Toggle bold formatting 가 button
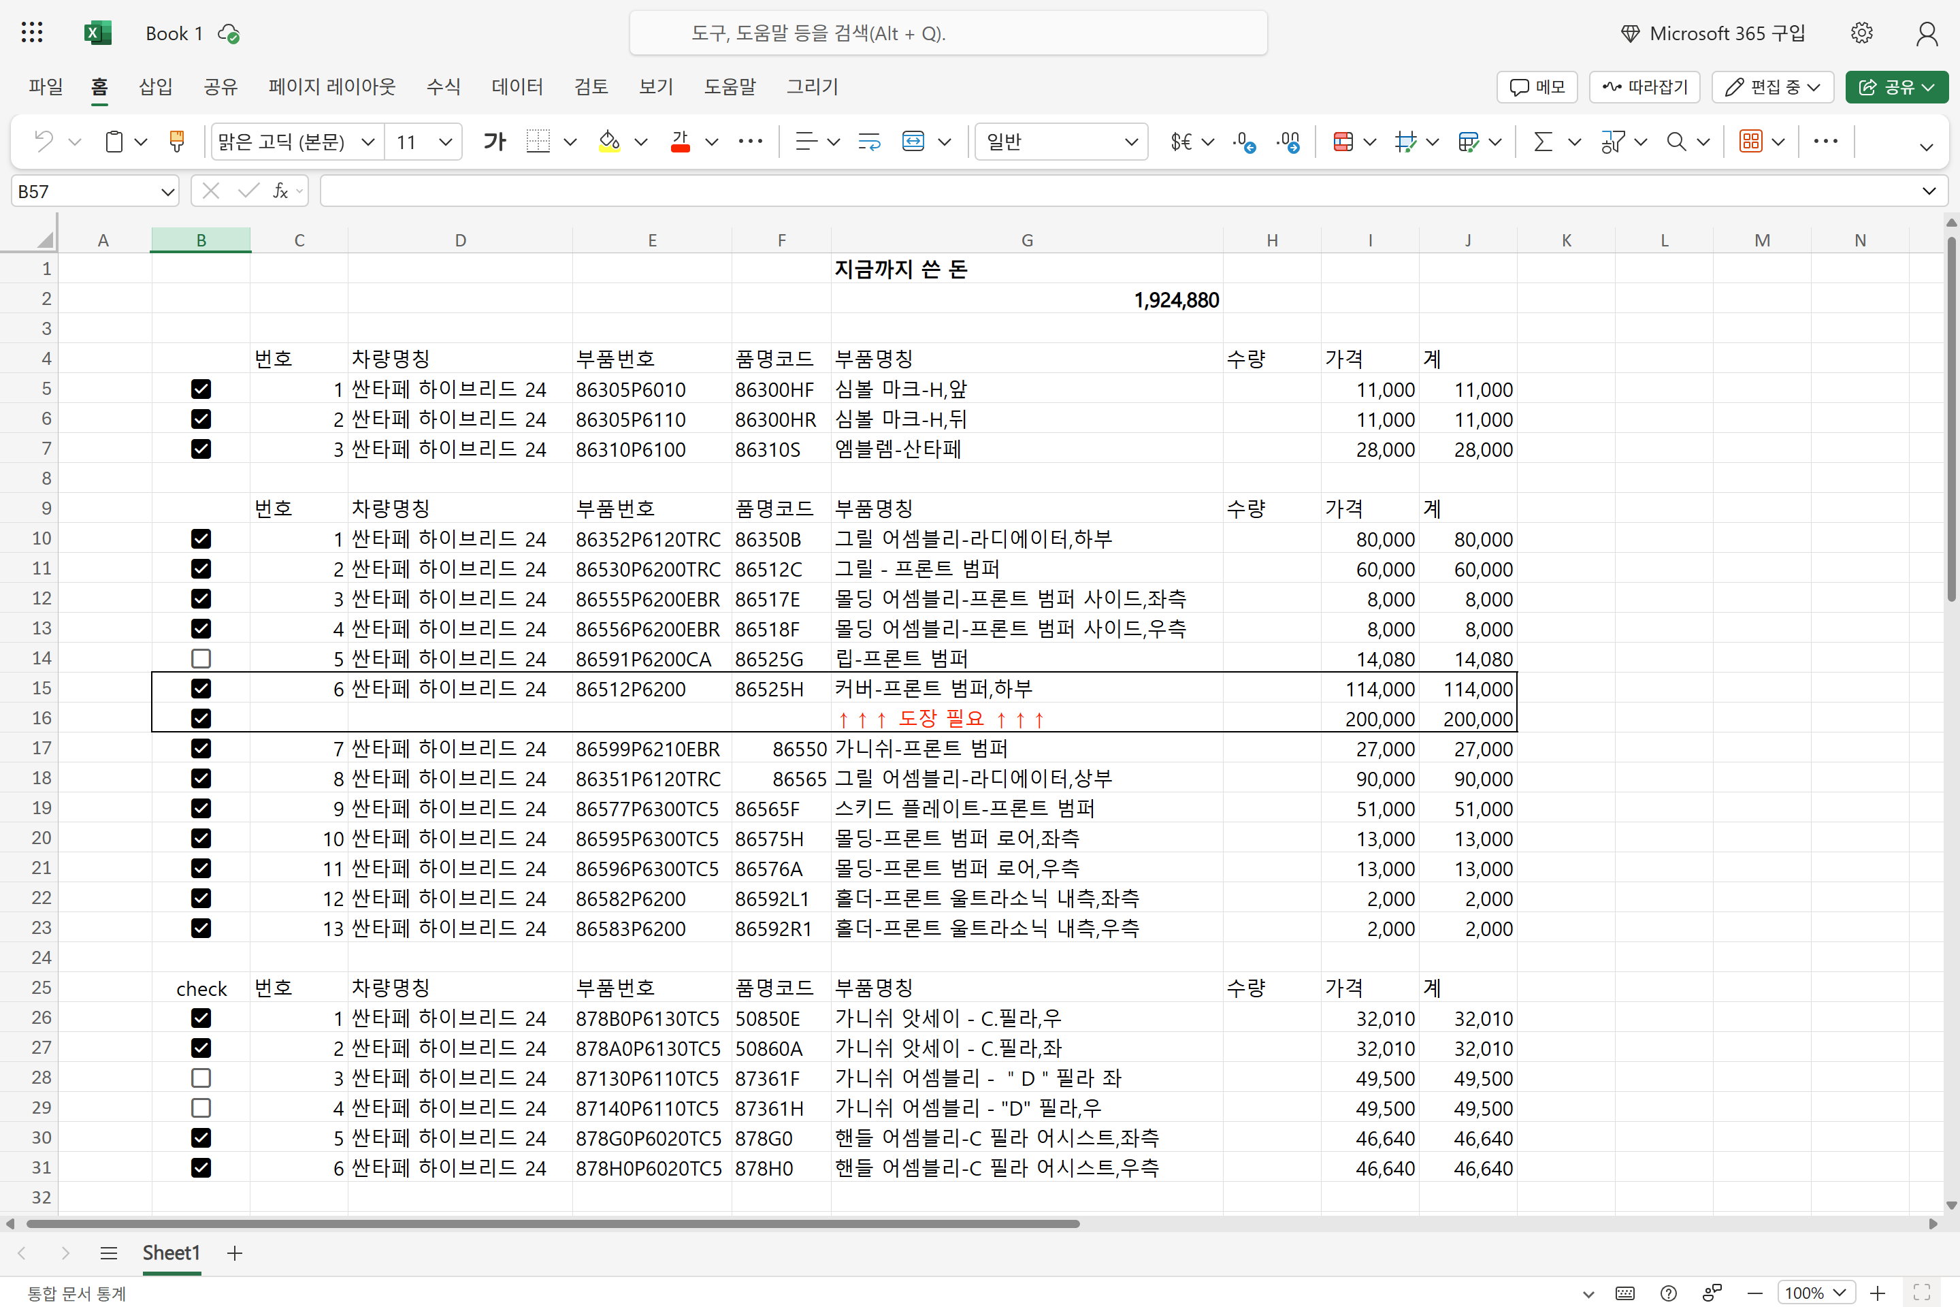This screenshot has height=1307, width=1960. point(494,142)
